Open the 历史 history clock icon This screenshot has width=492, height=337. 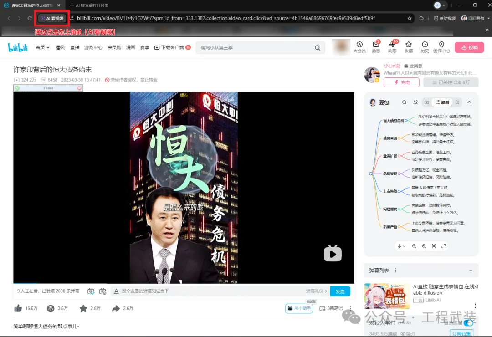tap(425, 44)
